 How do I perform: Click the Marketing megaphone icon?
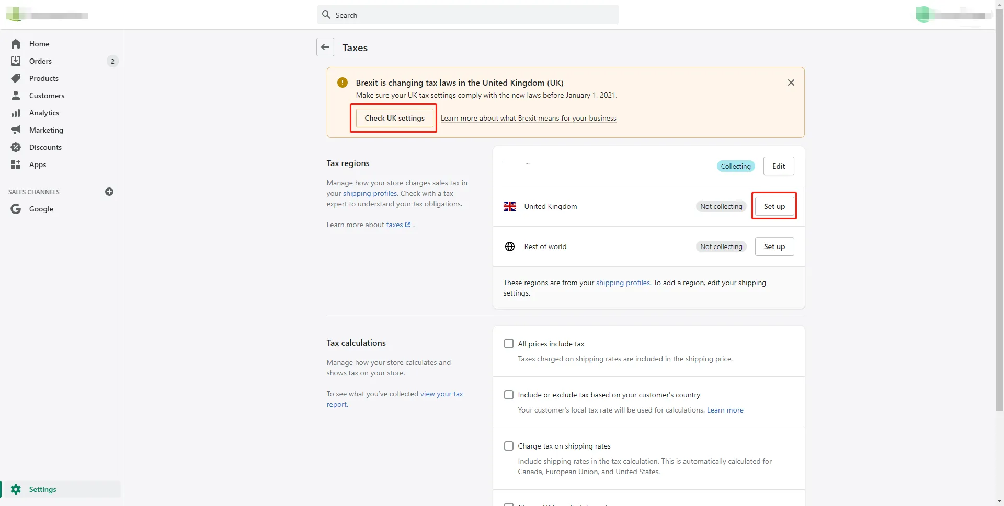click(x=16, y=130)
